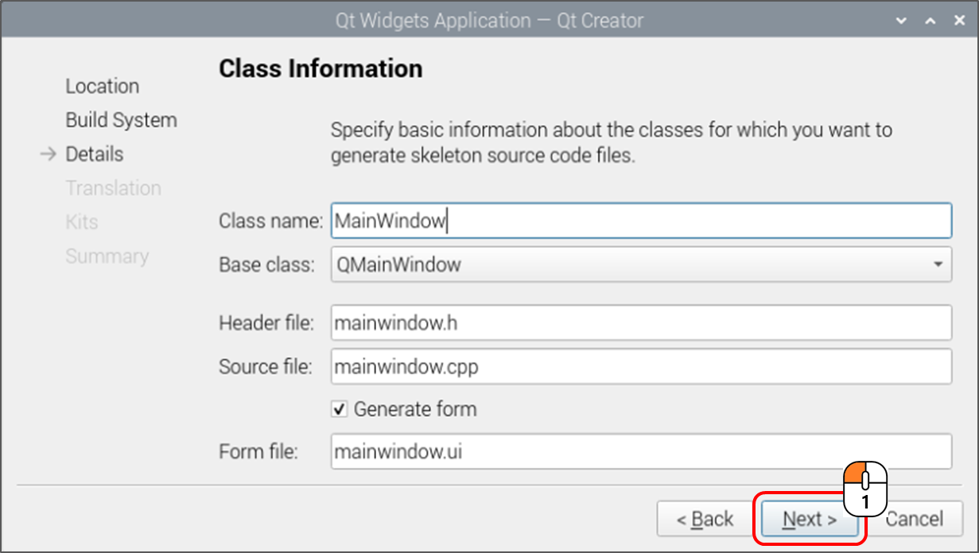The height and width of the screenshot is (553, 979).
Task: Click the Next button
Action: (x=810, y=520)
